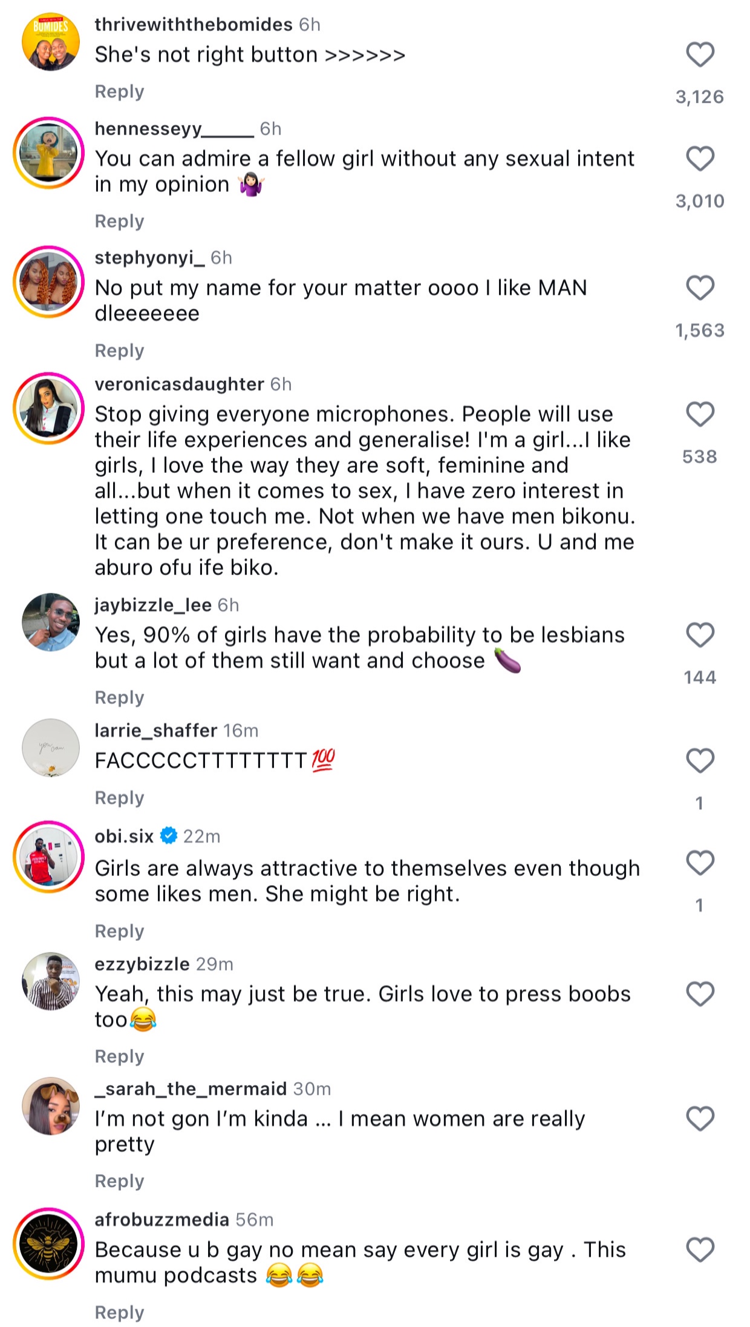
Task: Tap obi.six's verified badge
Action: [x=169, y=836]
